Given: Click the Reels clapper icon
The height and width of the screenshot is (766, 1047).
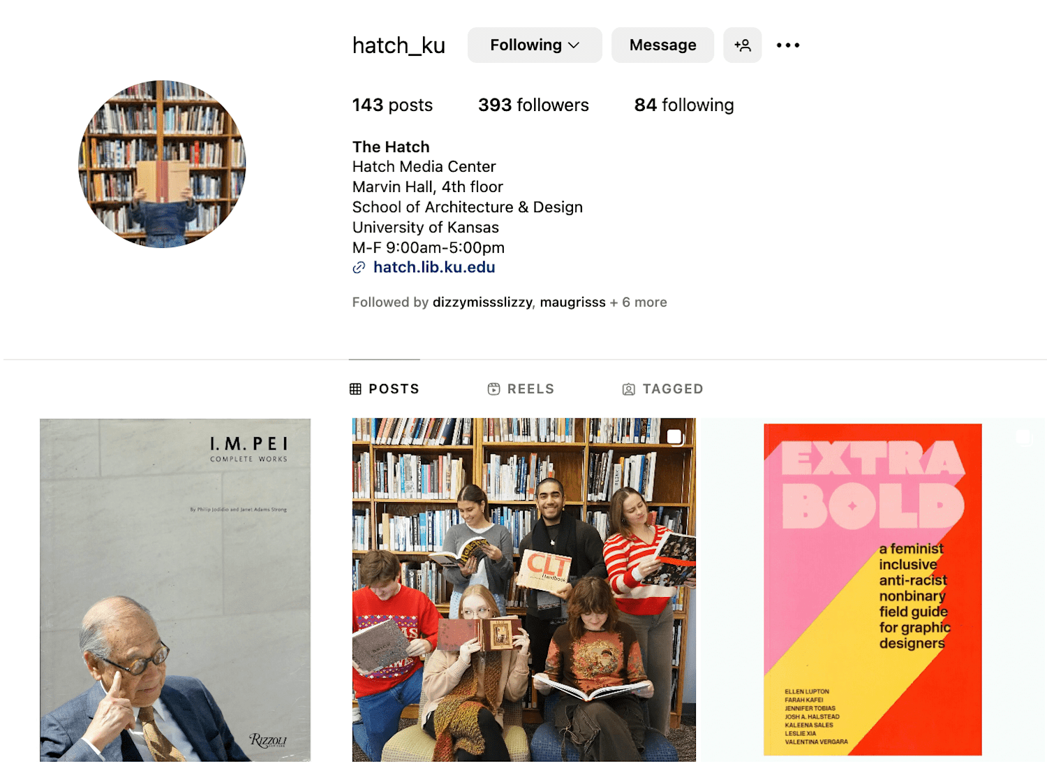Looking at the screenshot, I should [x=493, y=389].
